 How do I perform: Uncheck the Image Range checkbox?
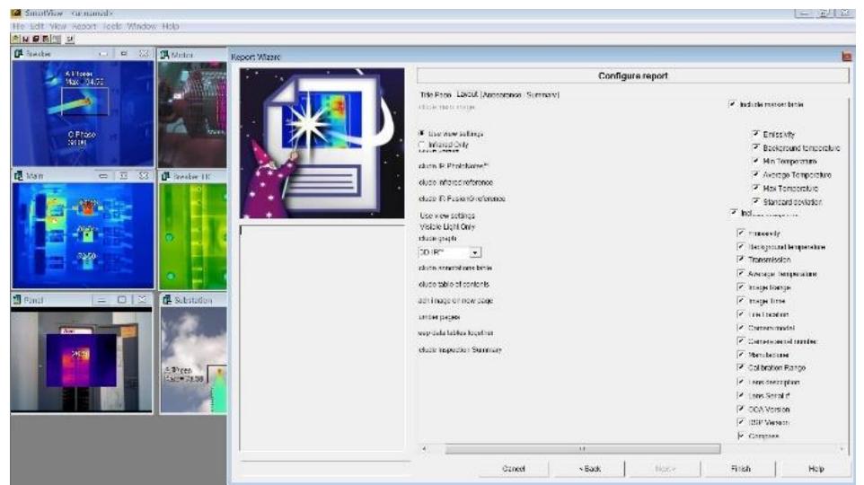click(x=741, y=287)
